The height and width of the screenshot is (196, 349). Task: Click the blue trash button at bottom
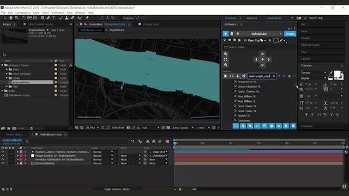click(x=293, y=126)
